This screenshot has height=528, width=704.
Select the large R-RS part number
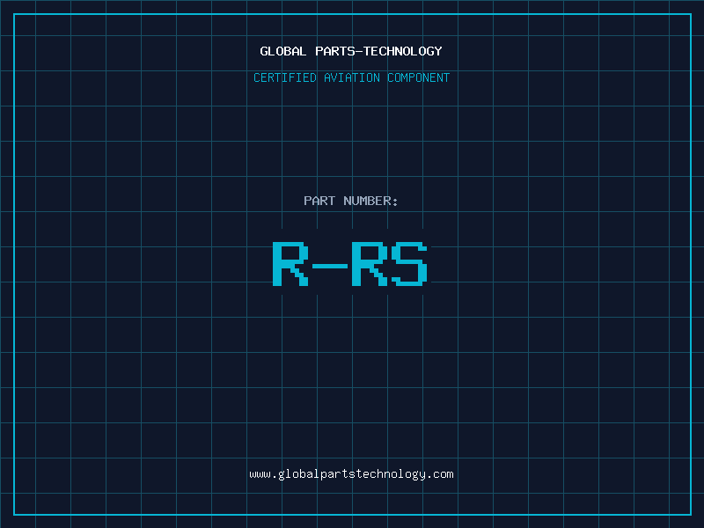350,264
